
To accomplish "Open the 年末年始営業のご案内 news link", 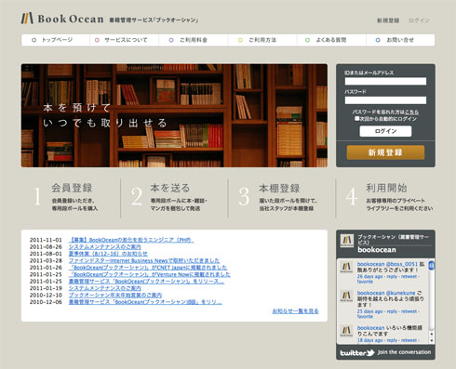I will 115,295.
